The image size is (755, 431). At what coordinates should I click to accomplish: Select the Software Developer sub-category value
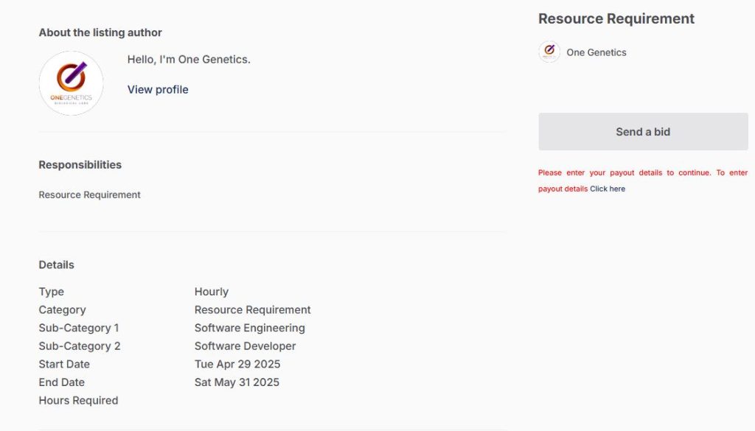(x=246, y=346)
